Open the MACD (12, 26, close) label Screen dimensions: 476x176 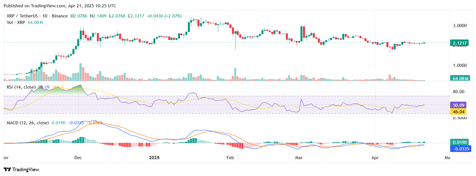coord(28,123)
